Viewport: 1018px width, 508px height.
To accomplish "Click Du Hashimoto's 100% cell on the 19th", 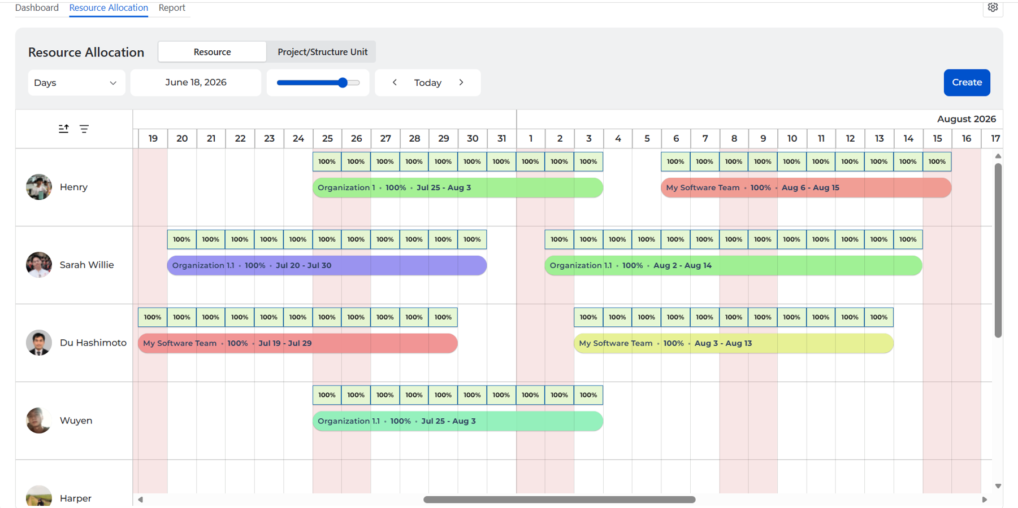I will click(153, 317).
